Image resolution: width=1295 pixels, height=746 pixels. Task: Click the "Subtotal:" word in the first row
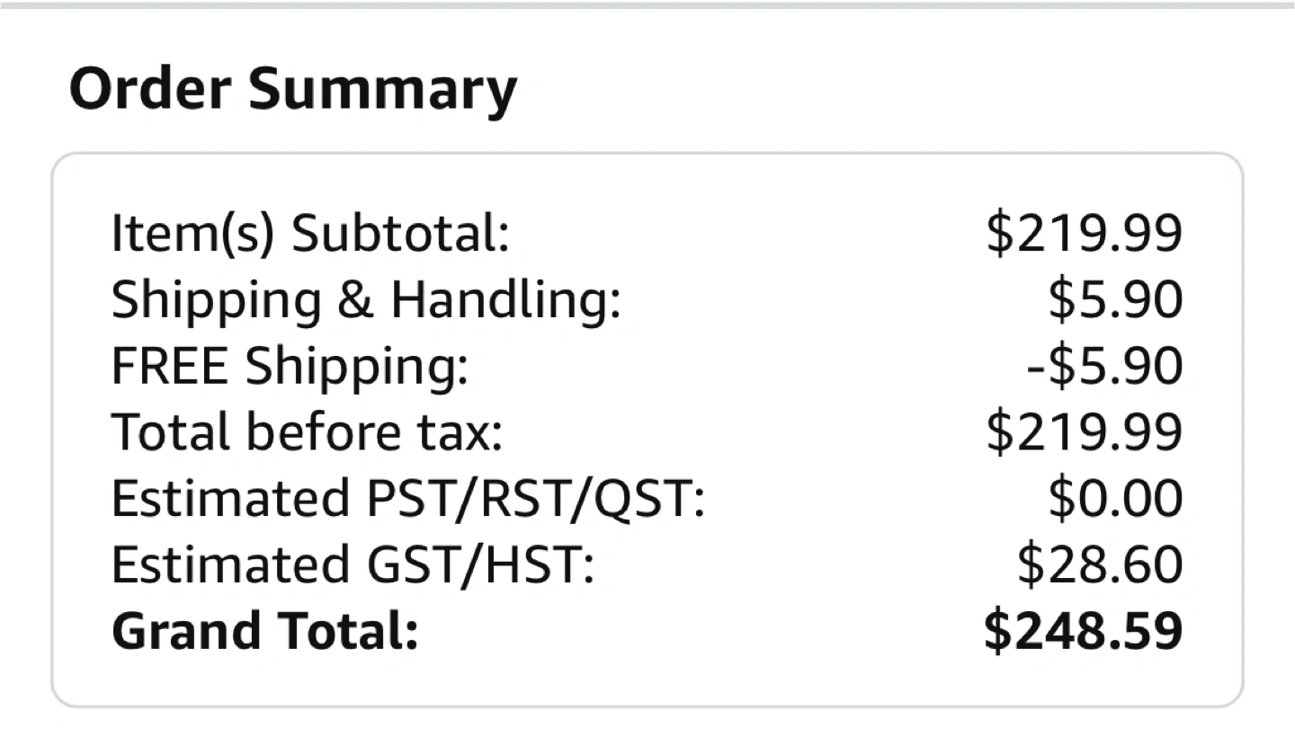[x=401, y=235]
